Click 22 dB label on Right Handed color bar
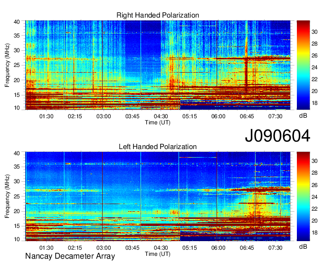Viewport: 323px width, 262px height. 314,79
